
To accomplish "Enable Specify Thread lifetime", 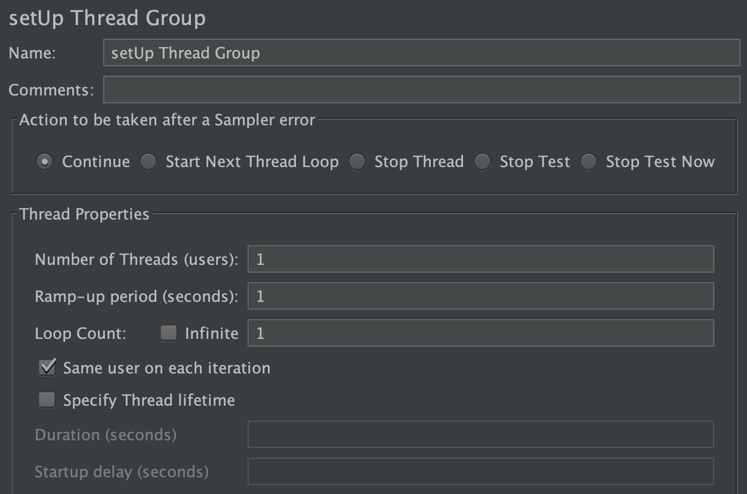I will [x=47, y=400].
